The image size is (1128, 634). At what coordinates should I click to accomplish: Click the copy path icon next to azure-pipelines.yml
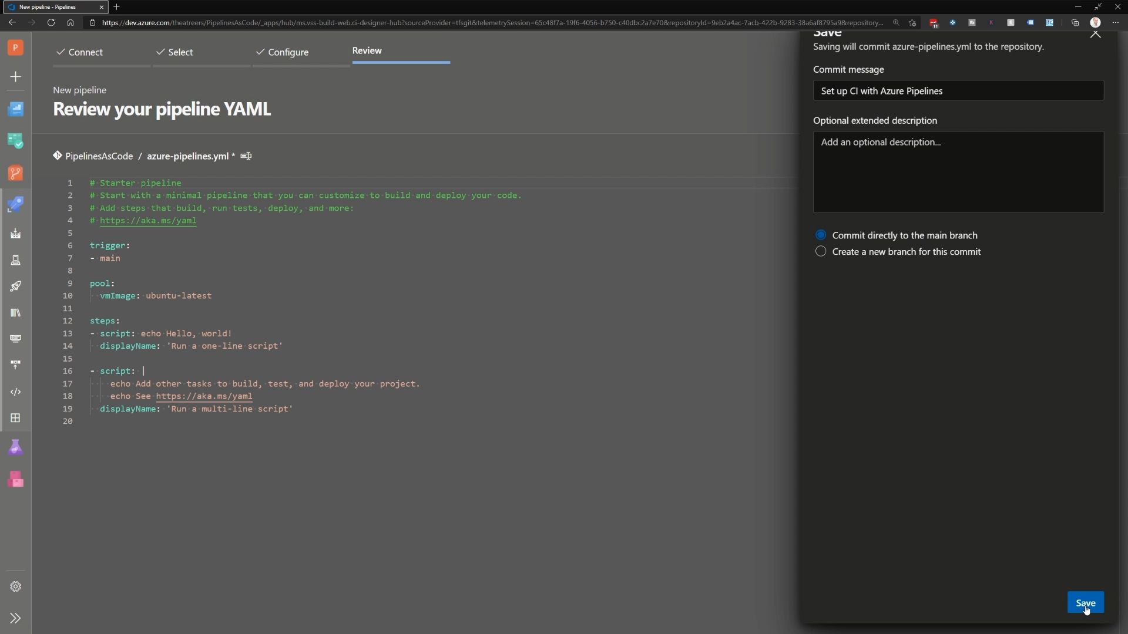(x=246, y=156)
